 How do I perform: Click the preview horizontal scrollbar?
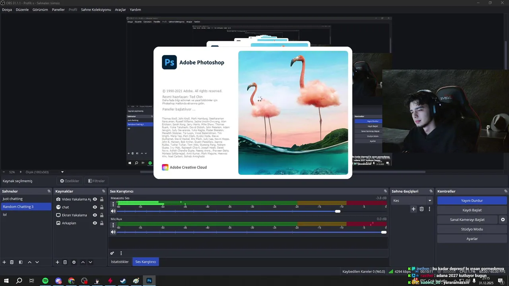283,172
